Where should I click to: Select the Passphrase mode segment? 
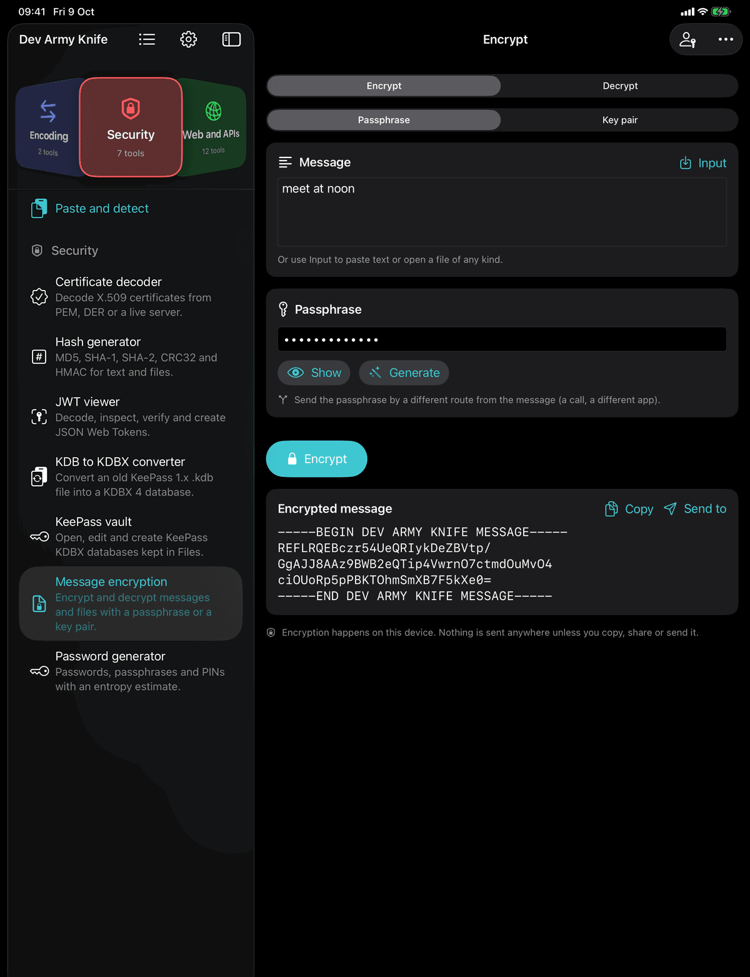tap(384, 120)
